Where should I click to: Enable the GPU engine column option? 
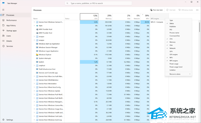pos(179,55)
